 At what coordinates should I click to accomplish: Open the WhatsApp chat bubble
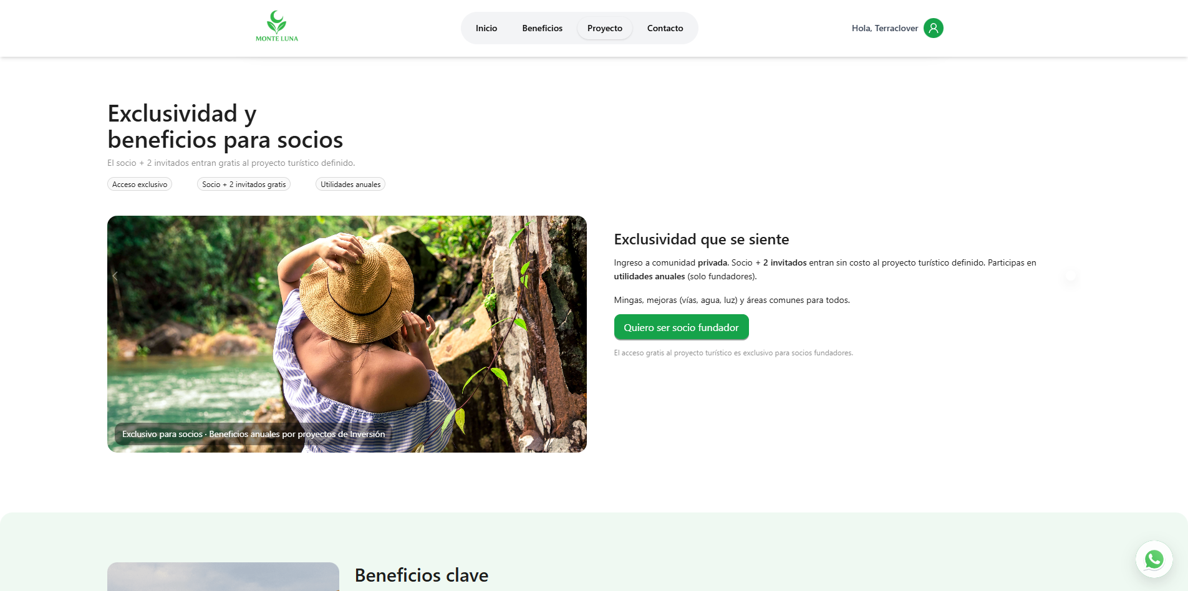tap(1154, 559)
